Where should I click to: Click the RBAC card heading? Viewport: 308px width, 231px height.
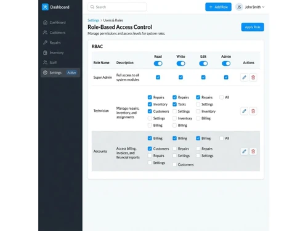pyautogui.click(x=97, y=46)
